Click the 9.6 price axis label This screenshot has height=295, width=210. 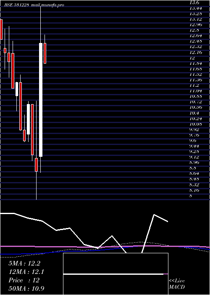[x=193, y=140]
